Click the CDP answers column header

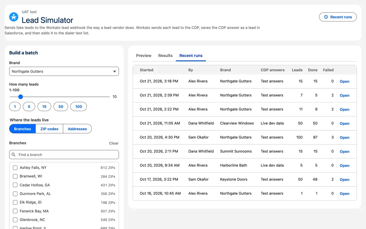(x=272, y=70)
